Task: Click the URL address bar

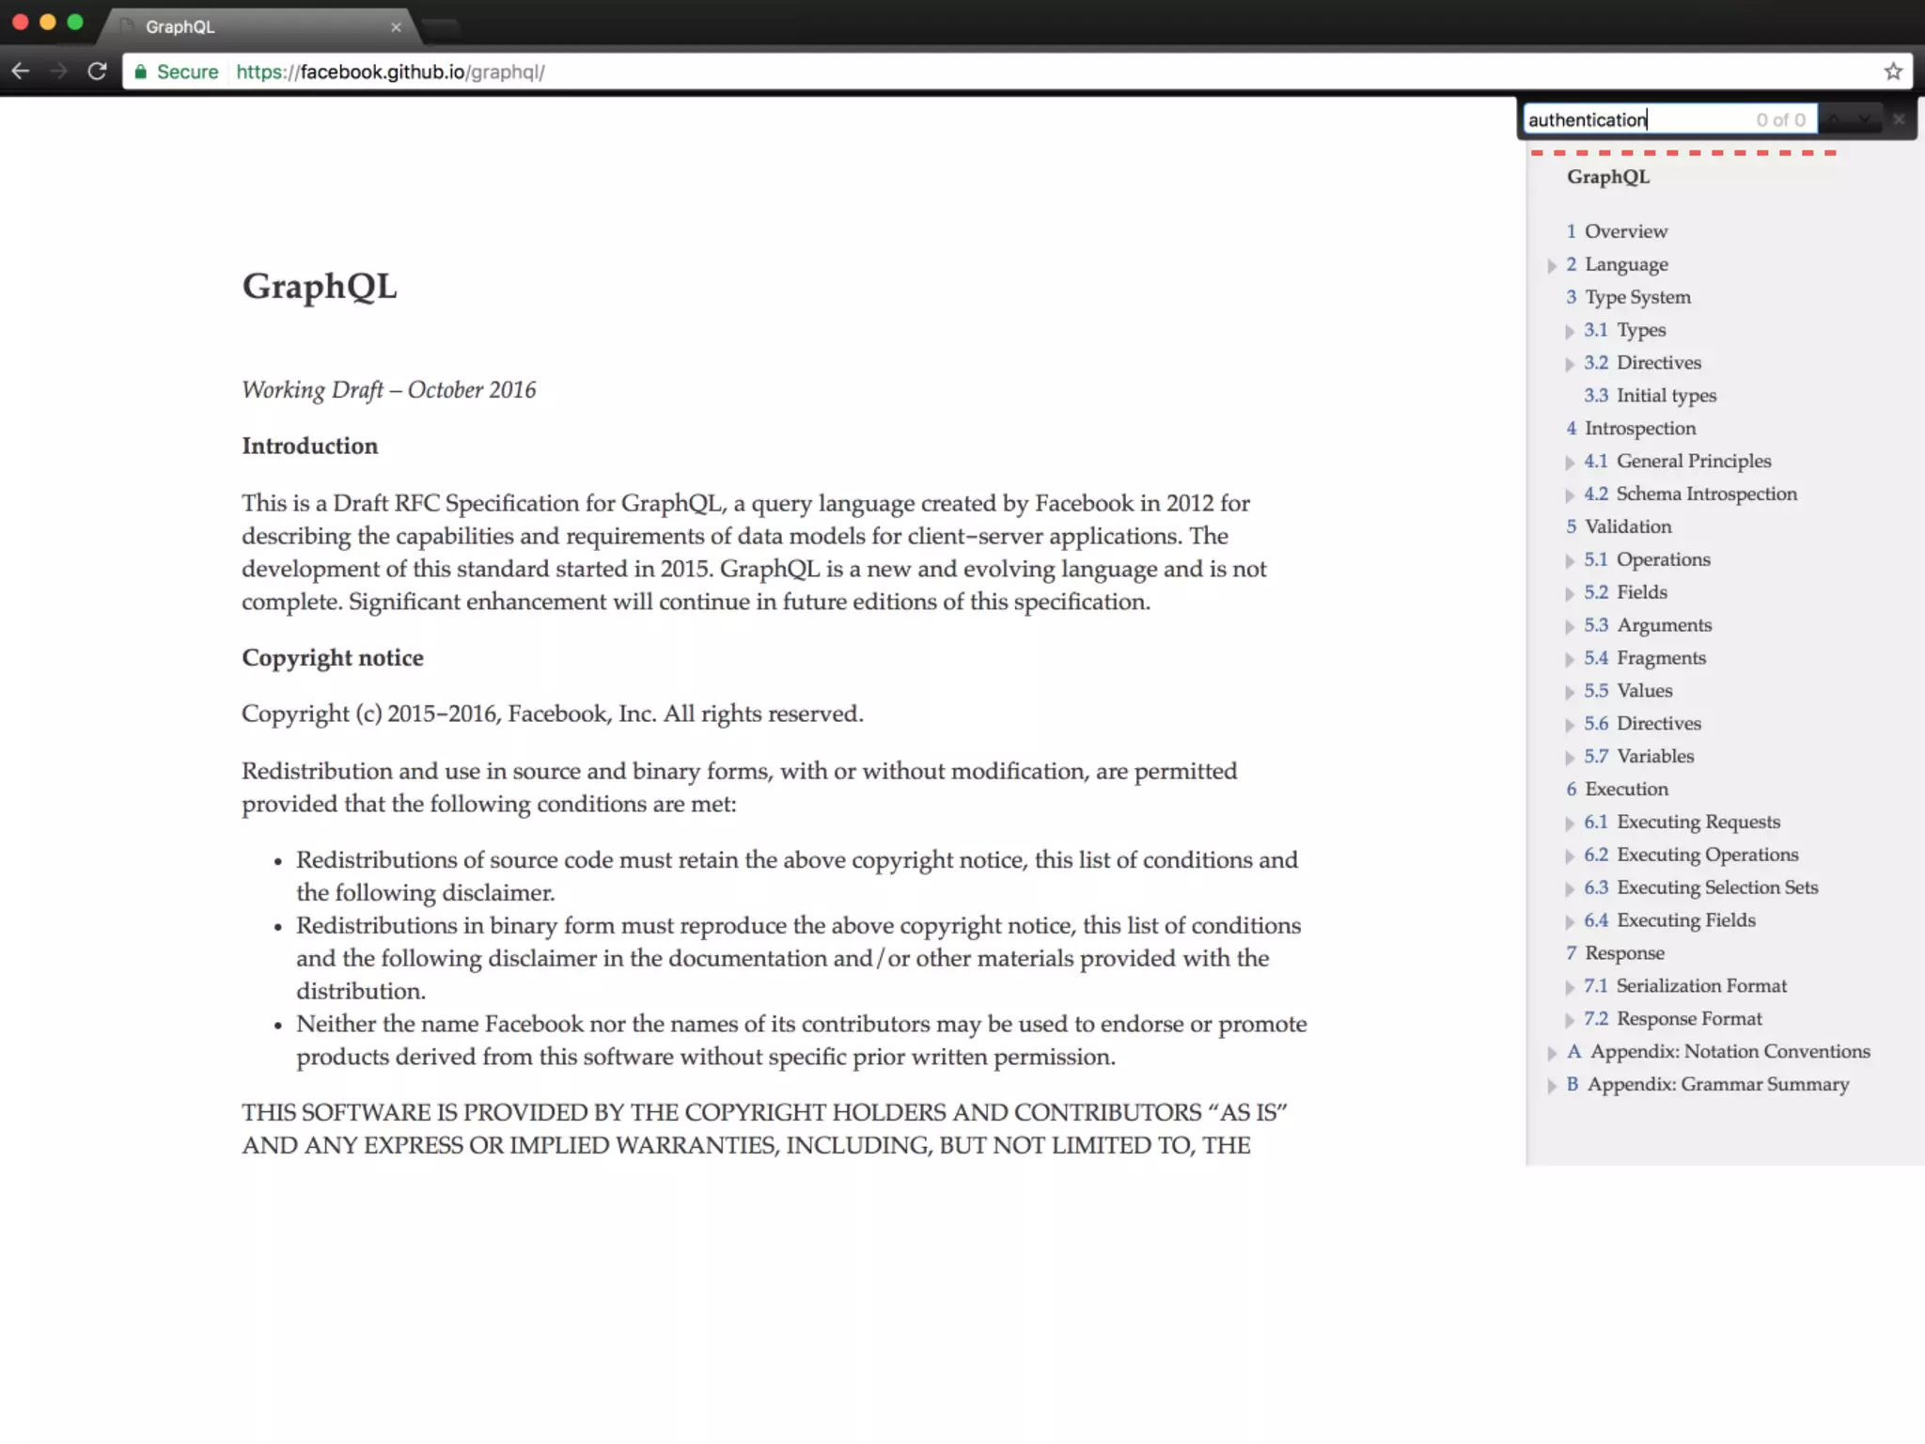Action: pos(940,71)
